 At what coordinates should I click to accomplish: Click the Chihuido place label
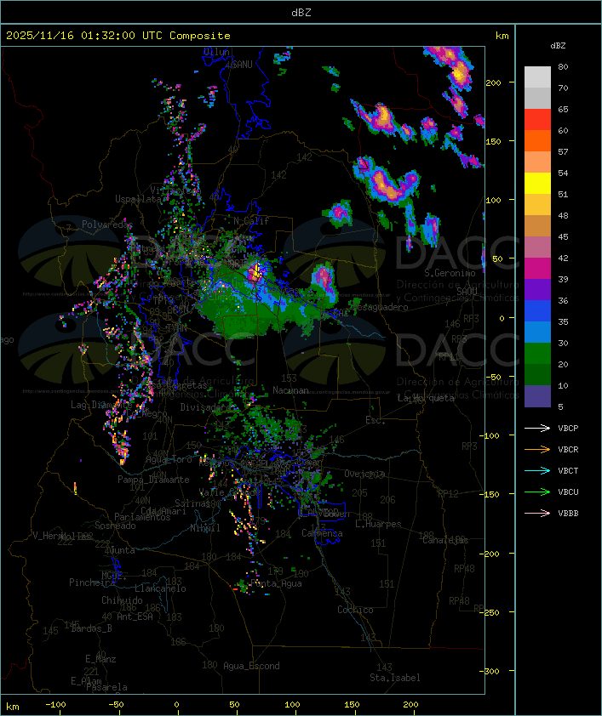click(122, 600)
